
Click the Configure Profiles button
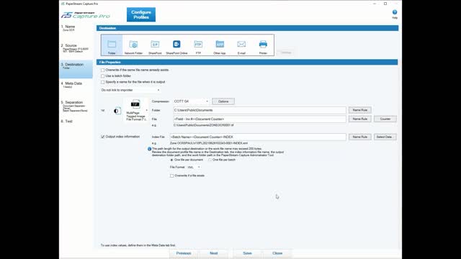141,14
